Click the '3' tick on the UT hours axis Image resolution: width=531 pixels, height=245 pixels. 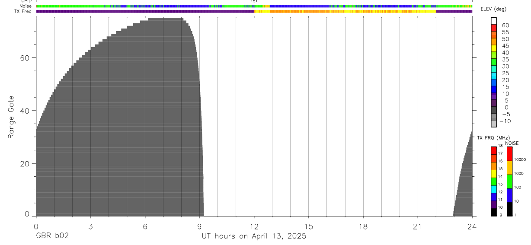pos(90,226)
